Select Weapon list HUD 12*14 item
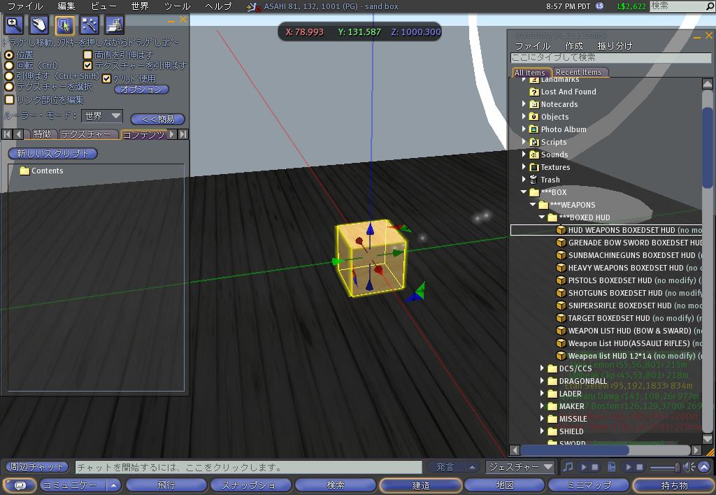The width and height of the screenshot is (716, 495). coord(629,356)
